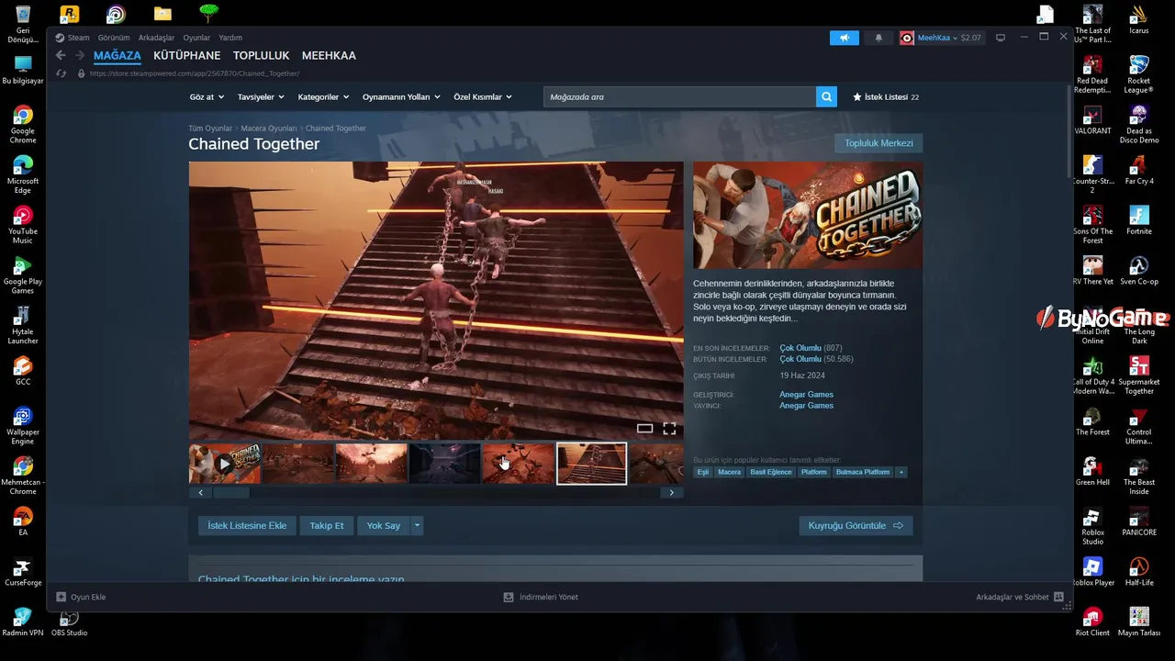Open the Arkadaşlar menu

pos(156,38)
